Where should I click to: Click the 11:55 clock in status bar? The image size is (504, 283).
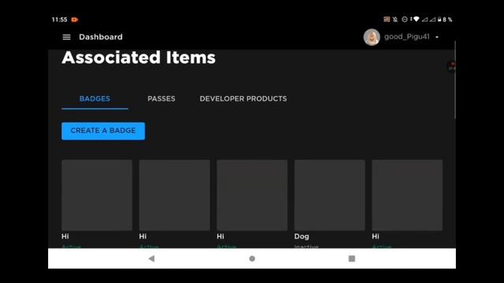coord(60,20)
